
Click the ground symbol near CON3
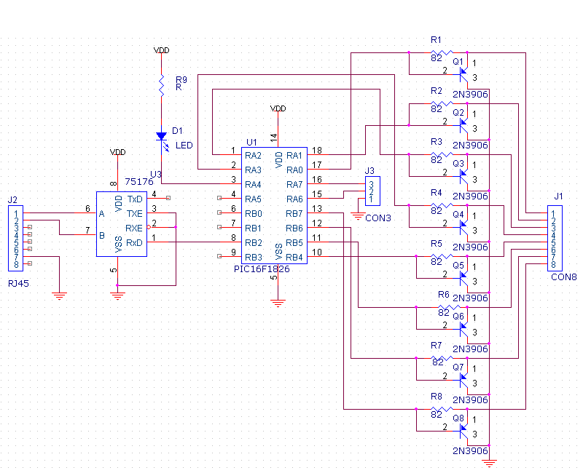(x=358, y=216)
